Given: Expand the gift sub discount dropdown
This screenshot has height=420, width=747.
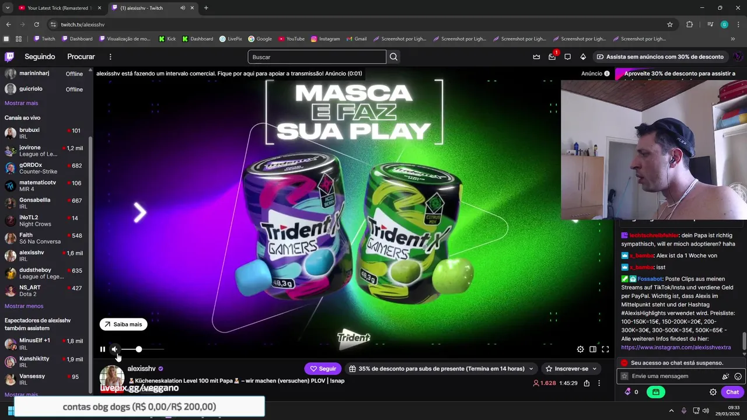Looking at the screenshot, I should click(530, 369).
